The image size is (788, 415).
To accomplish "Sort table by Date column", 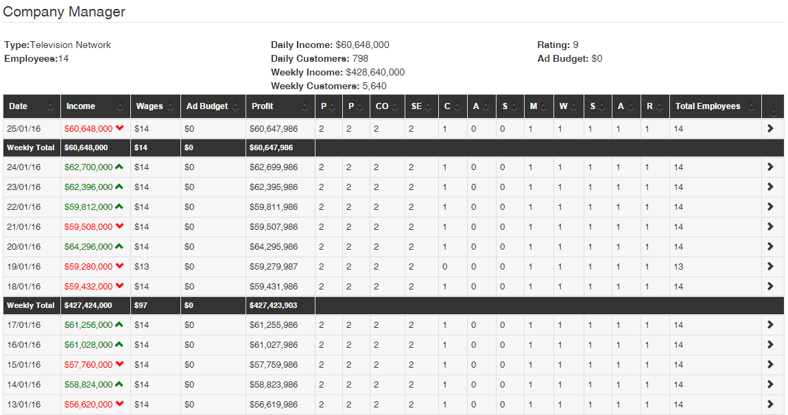I will pyautogui.click(x=32, y=106).
